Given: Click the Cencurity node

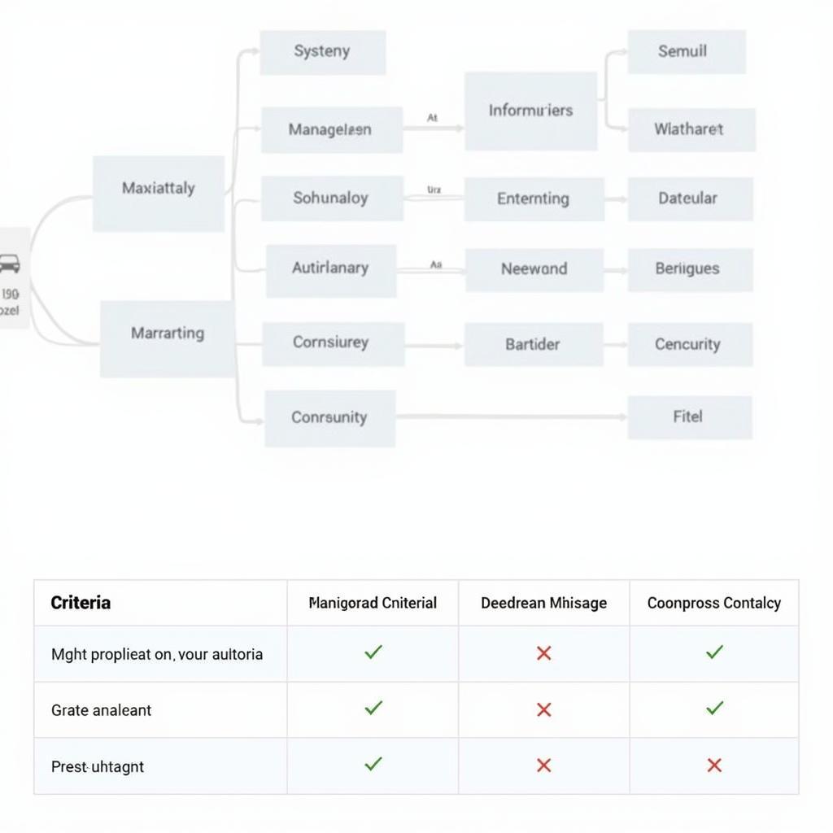Looking at the screenshot, I should [689, 345].
